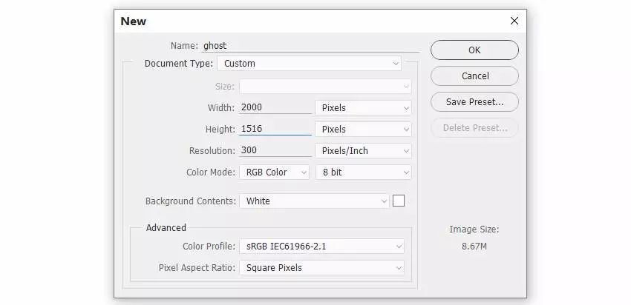
Task: Open the Document Type dropdown
Action: 309,64
